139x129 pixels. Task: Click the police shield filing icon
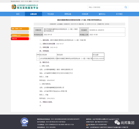tap(87, 124)
